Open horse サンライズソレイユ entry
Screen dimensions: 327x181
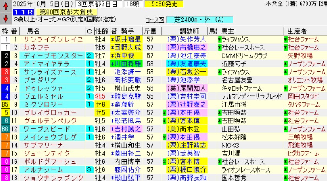pyautogui.click(x=48, y=39)
